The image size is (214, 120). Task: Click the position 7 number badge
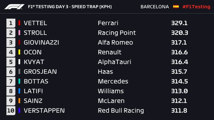coord(11,81)
